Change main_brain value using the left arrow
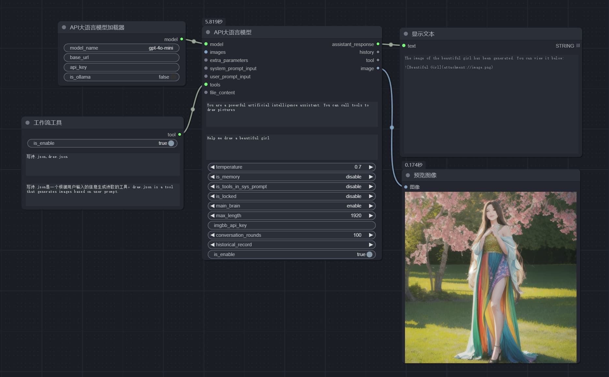Image resolution: width=609 pixels, height=377 pixels. [212, 206]
